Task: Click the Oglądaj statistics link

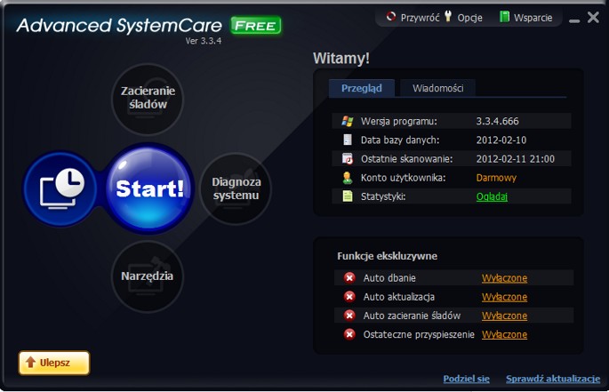Action: click(x=492, y=196)
